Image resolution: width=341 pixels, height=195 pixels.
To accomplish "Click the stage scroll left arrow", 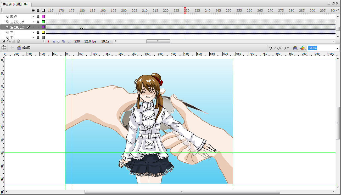I will (x=6, y=192).
